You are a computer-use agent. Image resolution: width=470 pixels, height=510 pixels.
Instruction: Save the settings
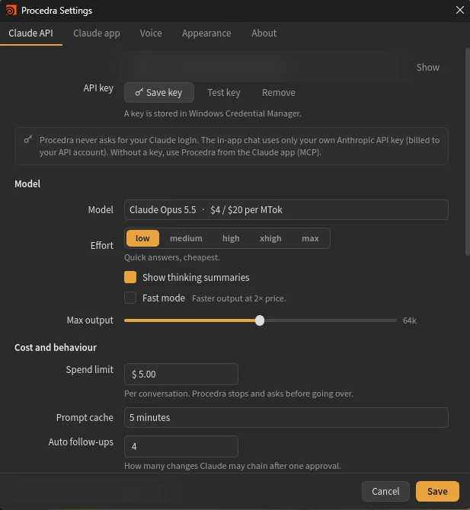[x=437, y=491]
